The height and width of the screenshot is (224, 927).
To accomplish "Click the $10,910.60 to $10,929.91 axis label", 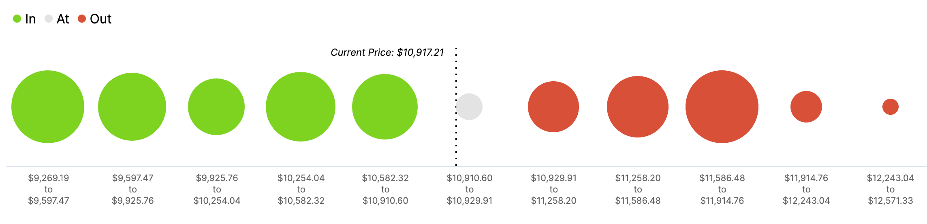I will pyautogui.click(x=470, y=189).
